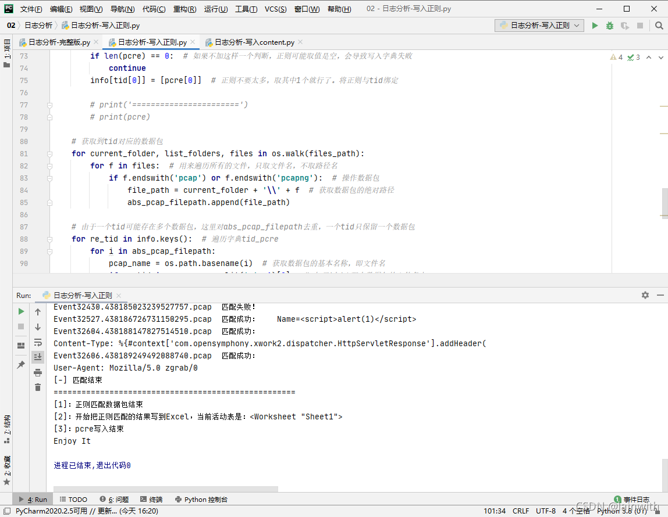Clear all console output trash icon
The height and width of the screenshot is (517, 668).
click(x=38, y=387)
